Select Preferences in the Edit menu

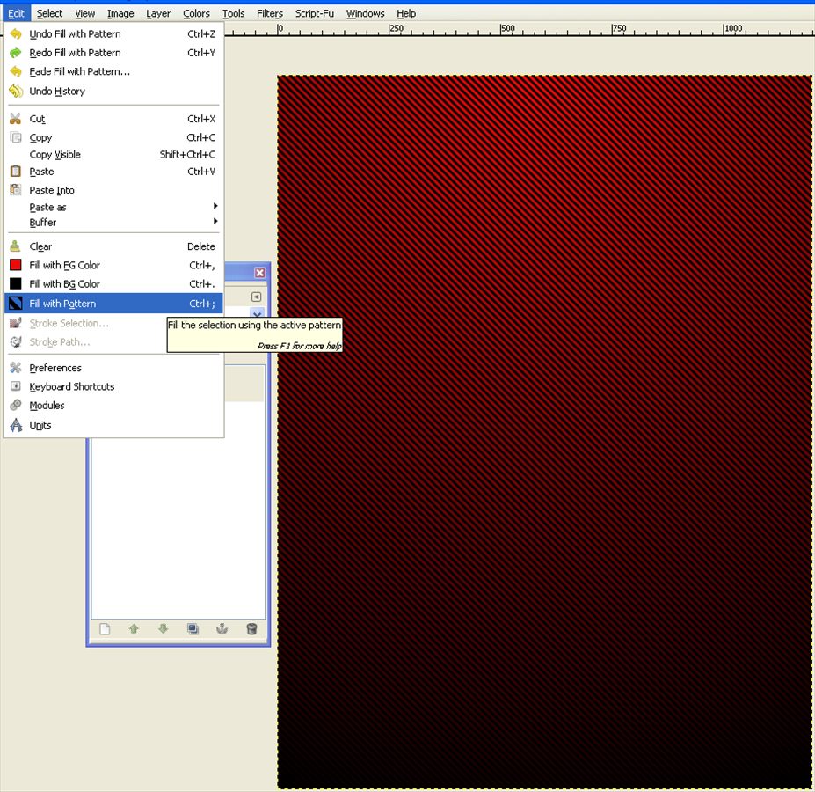[x=55, y=368]
